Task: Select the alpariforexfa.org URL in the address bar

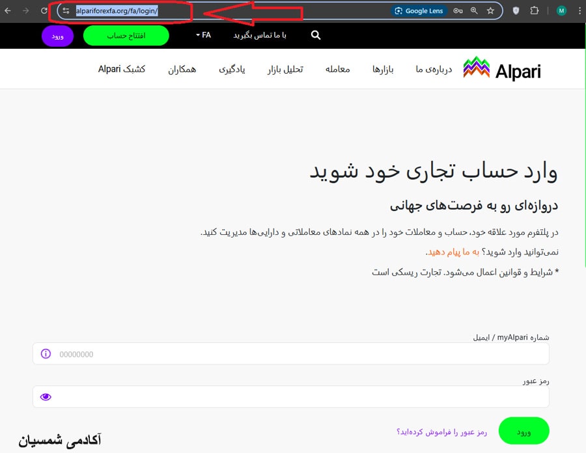Action: (x=117, y=11)
